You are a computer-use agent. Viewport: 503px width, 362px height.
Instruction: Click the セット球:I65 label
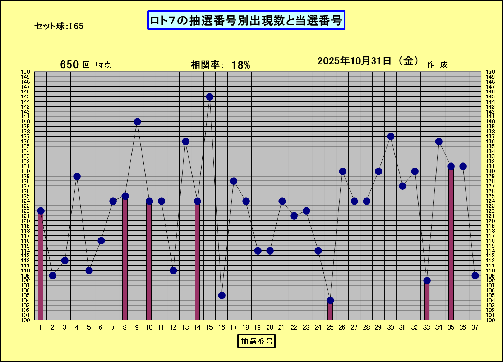click(59, 26)
